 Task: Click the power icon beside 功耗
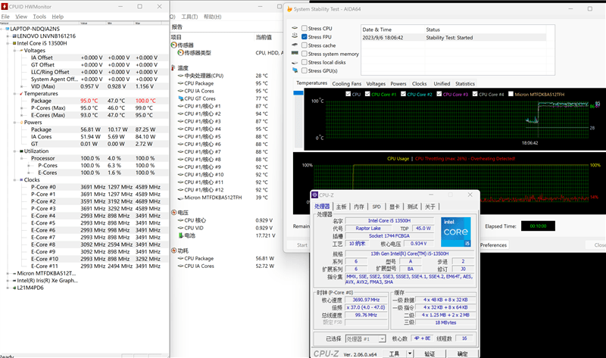coord(174,251)
